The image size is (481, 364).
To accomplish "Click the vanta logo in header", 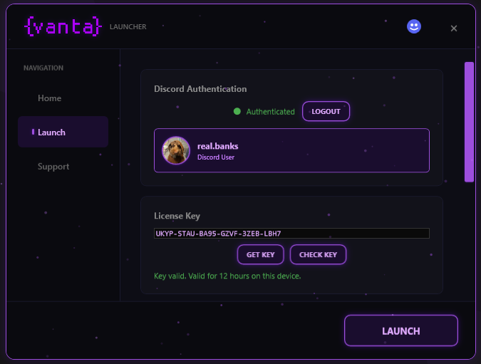I will tap(63, 27).
